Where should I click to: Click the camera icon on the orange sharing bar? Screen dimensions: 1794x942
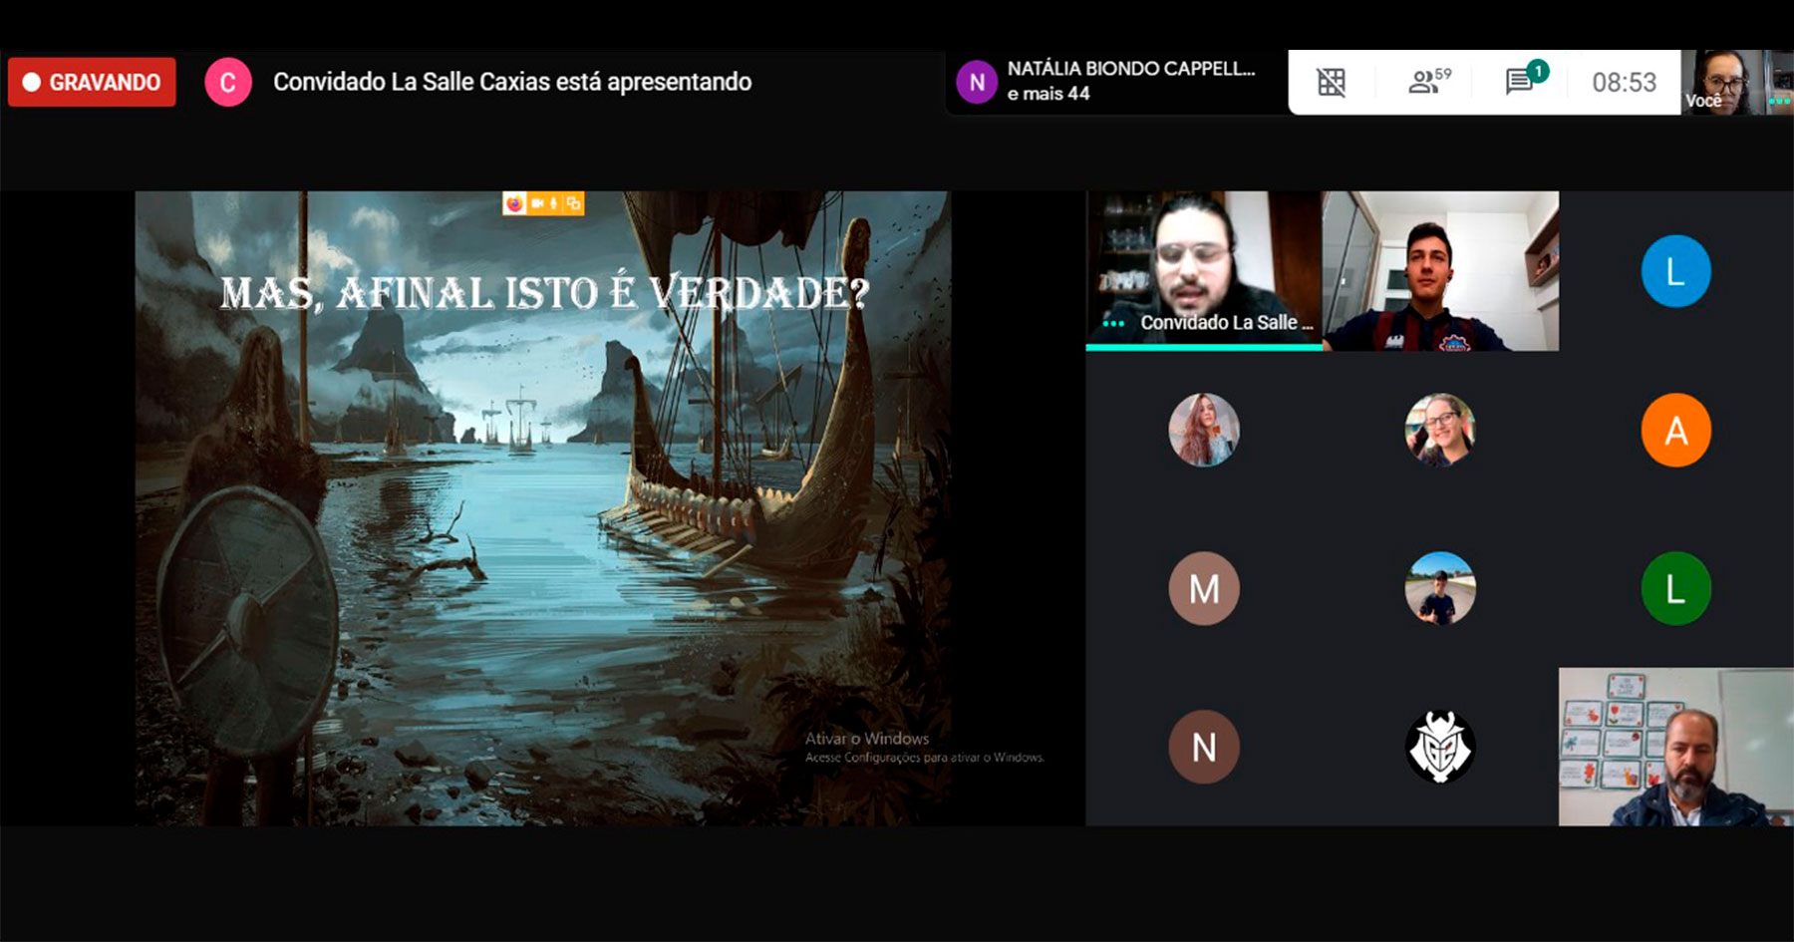click(537, 203)
